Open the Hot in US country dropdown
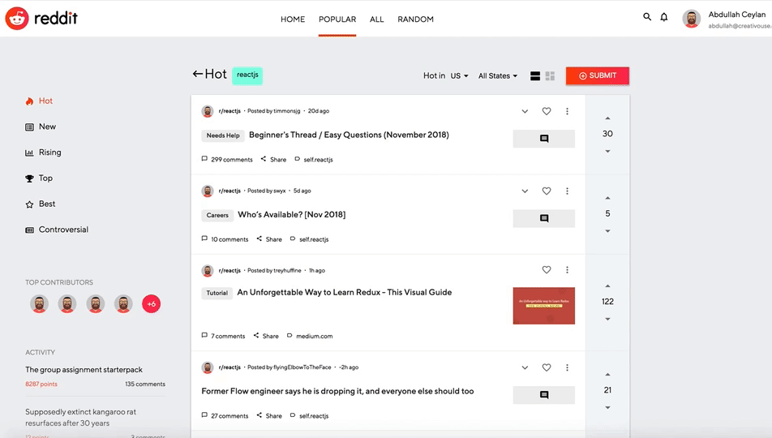The width and height of the screenshot is (772, 438). (459, 76)
